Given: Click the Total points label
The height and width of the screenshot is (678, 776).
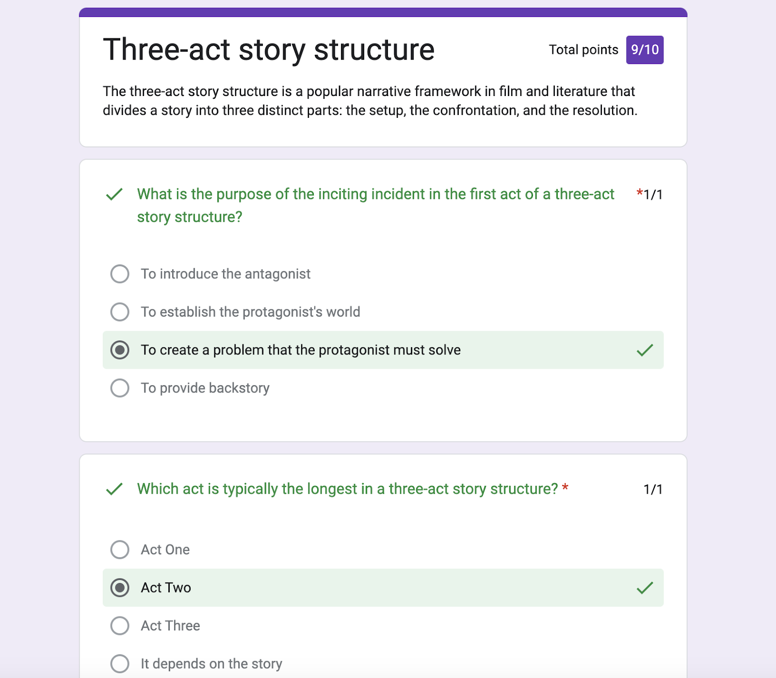Looking at the screenshot, I should [x=583, y=50].
